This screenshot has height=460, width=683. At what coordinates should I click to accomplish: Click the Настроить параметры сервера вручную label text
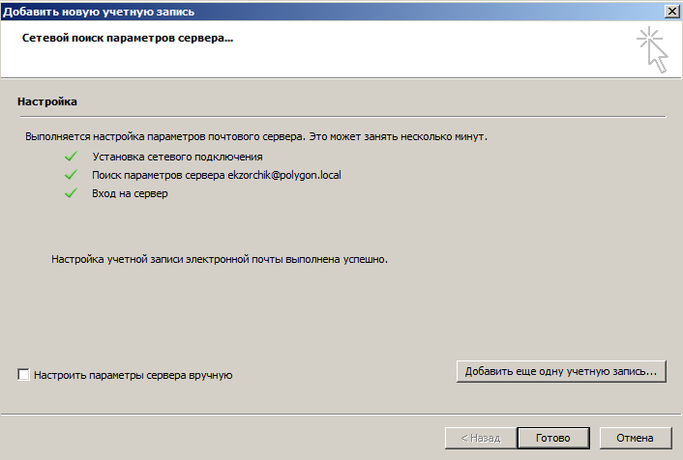click(x=134, y=375)
